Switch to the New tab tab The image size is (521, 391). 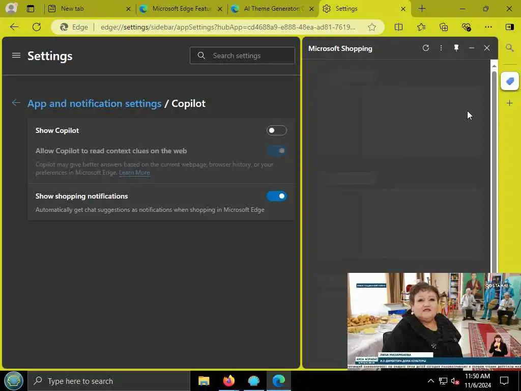[x=90, y=9]
